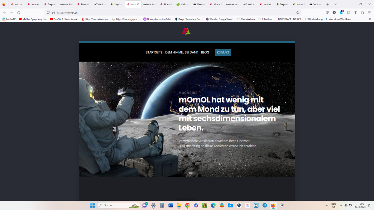Go to DEM HIMMEL SEI DANK page
The image size is (374, 210).
pos(182,52)
